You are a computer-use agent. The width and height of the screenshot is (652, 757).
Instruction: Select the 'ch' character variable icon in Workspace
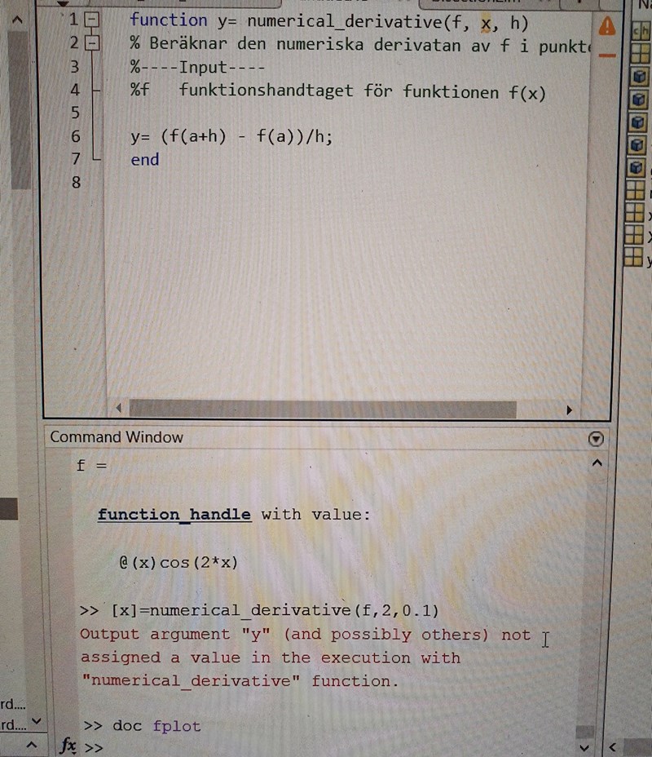pyautogui.click(x=640, y=32)
